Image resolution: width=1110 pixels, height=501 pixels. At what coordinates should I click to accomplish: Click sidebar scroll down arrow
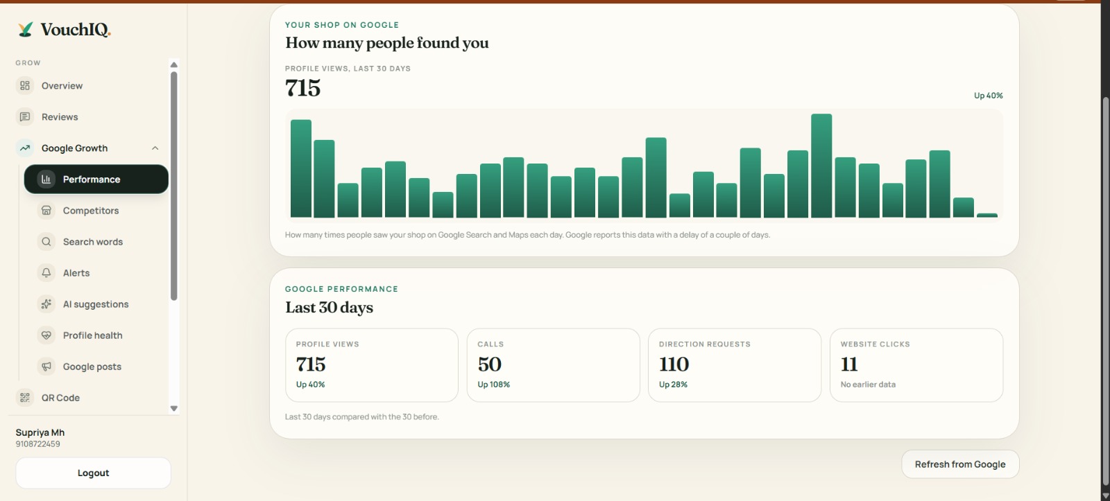pyautogui.click(x=174, y=408)
